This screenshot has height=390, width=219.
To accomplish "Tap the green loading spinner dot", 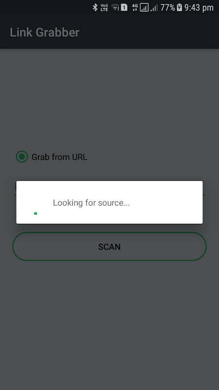I will tap(36, 214).
